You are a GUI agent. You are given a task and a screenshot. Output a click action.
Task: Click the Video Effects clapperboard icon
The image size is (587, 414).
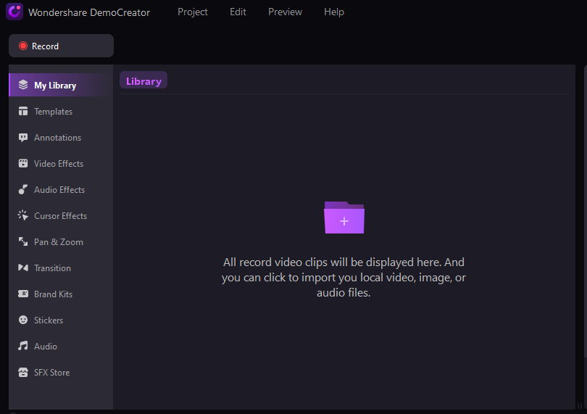[x=23, y=163]
